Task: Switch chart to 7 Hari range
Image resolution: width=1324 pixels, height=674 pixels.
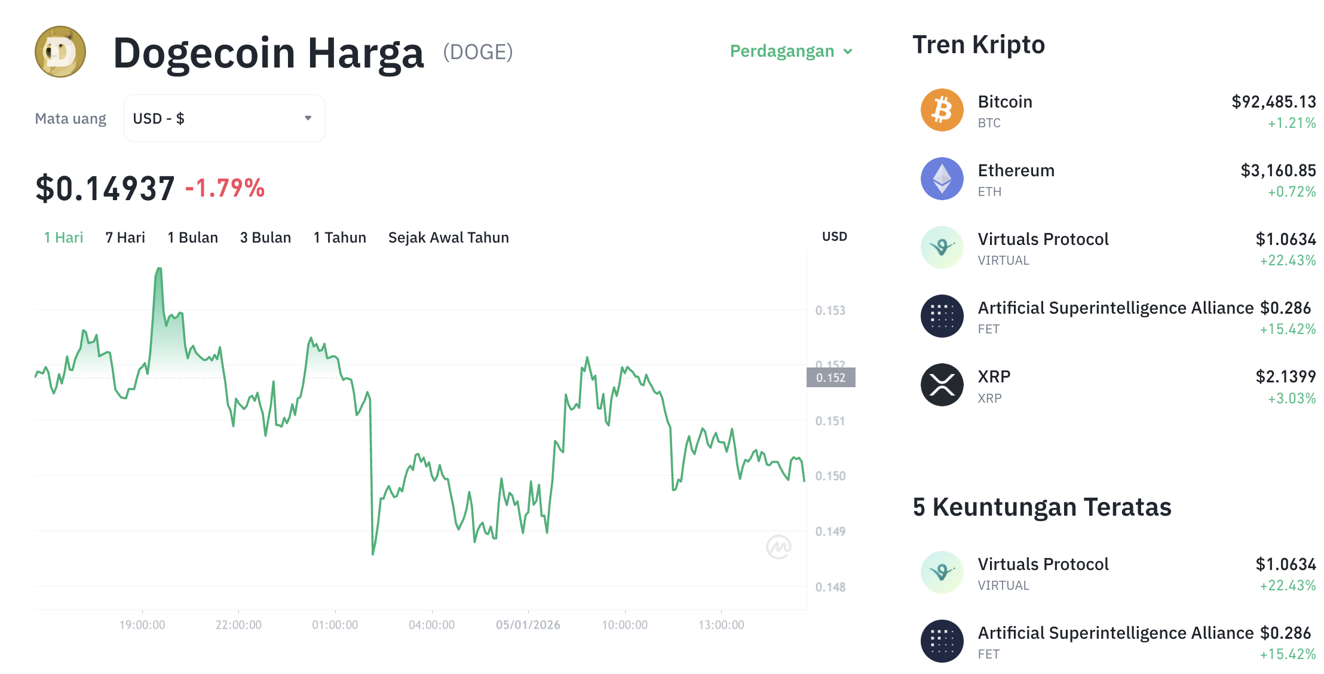Action: 125,238
